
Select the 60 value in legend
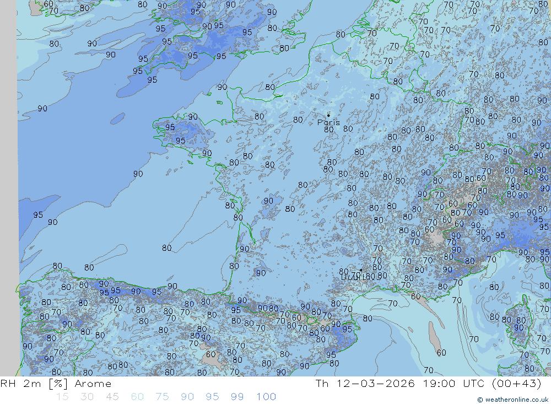pos(137,396)
